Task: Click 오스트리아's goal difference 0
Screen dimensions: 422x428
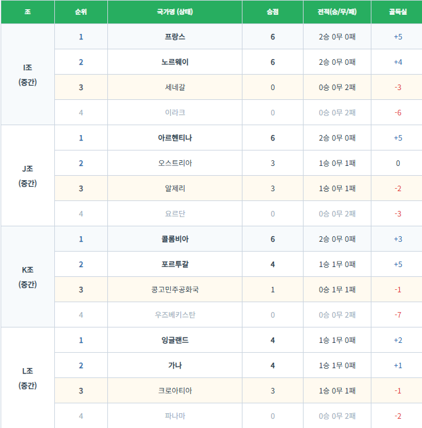Action: [x=398, y=163]
